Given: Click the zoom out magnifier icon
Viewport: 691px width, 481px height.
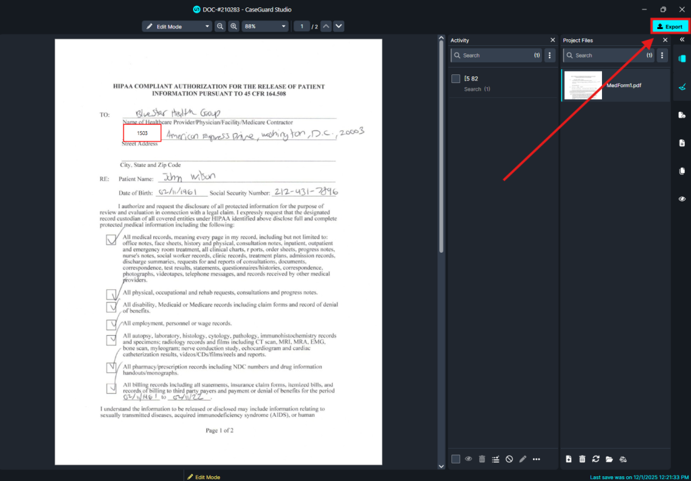Looking at the screenshot, I should pyautogui.click(x=220, y=26).
